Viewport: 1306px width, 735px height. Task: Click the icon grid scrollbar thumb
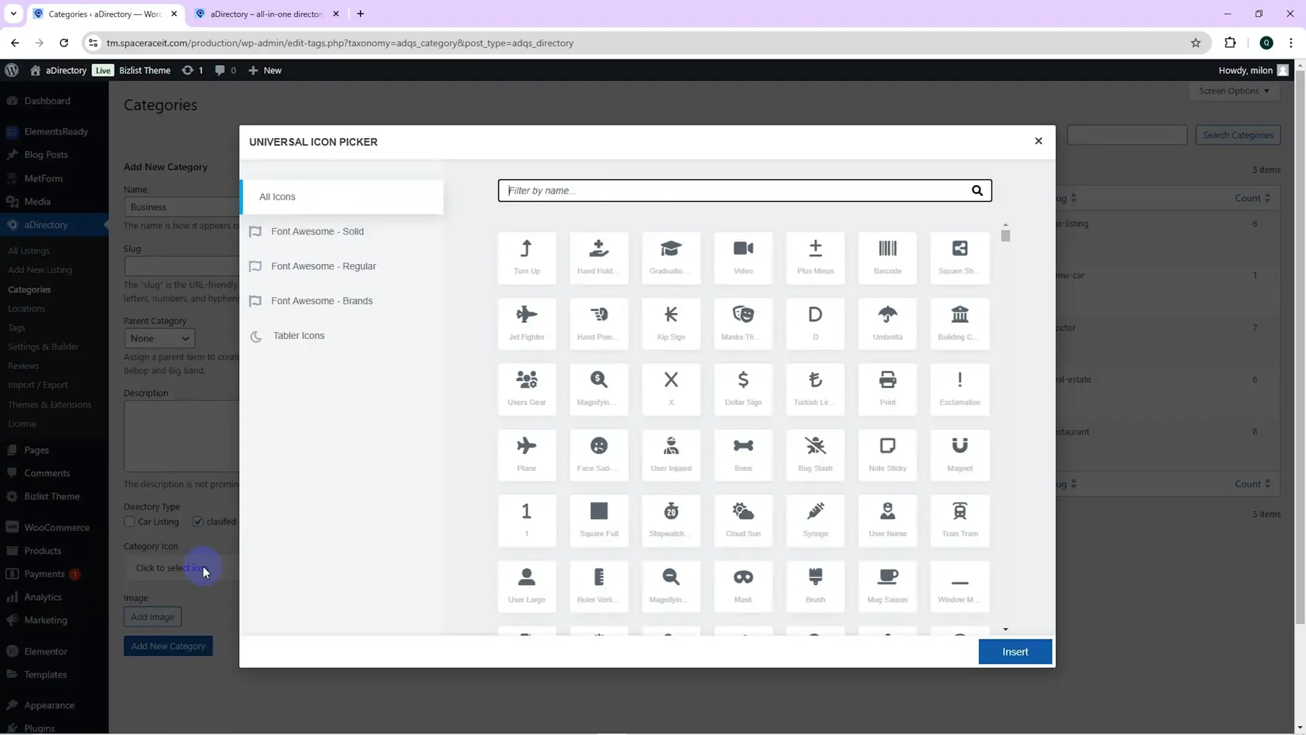(x=1005, y=235)
